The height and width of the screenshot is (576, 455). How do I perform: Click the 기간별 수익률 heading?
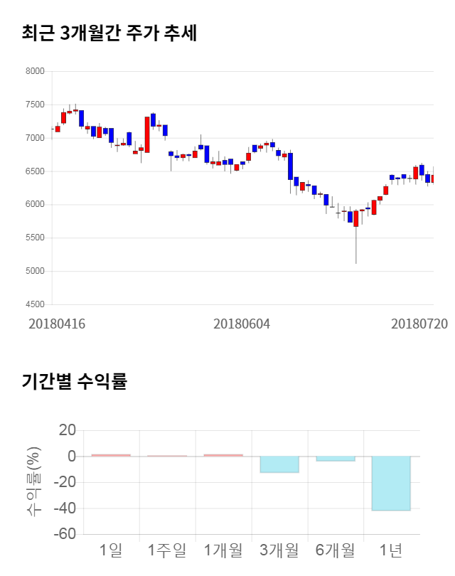click(x=74, y=381)
